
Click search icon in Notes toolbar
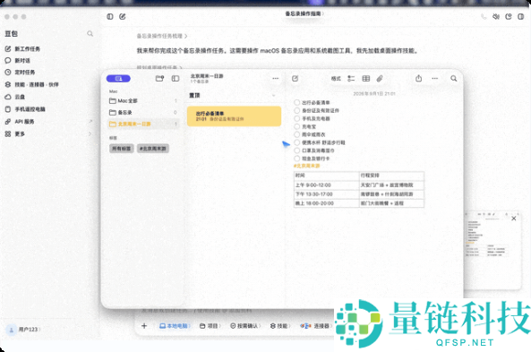pyautogui.click(x=453, y=79)
